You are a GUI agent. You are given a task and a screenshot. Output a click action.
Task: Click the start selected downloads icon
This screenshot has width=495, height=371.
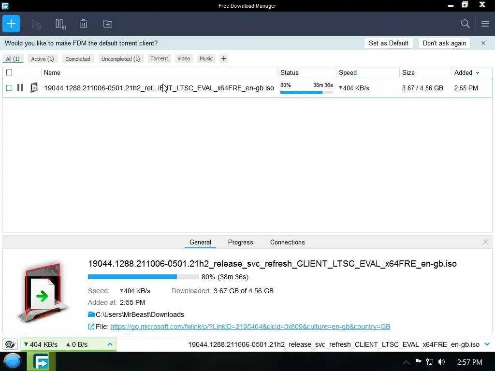[x=36, y=24]
